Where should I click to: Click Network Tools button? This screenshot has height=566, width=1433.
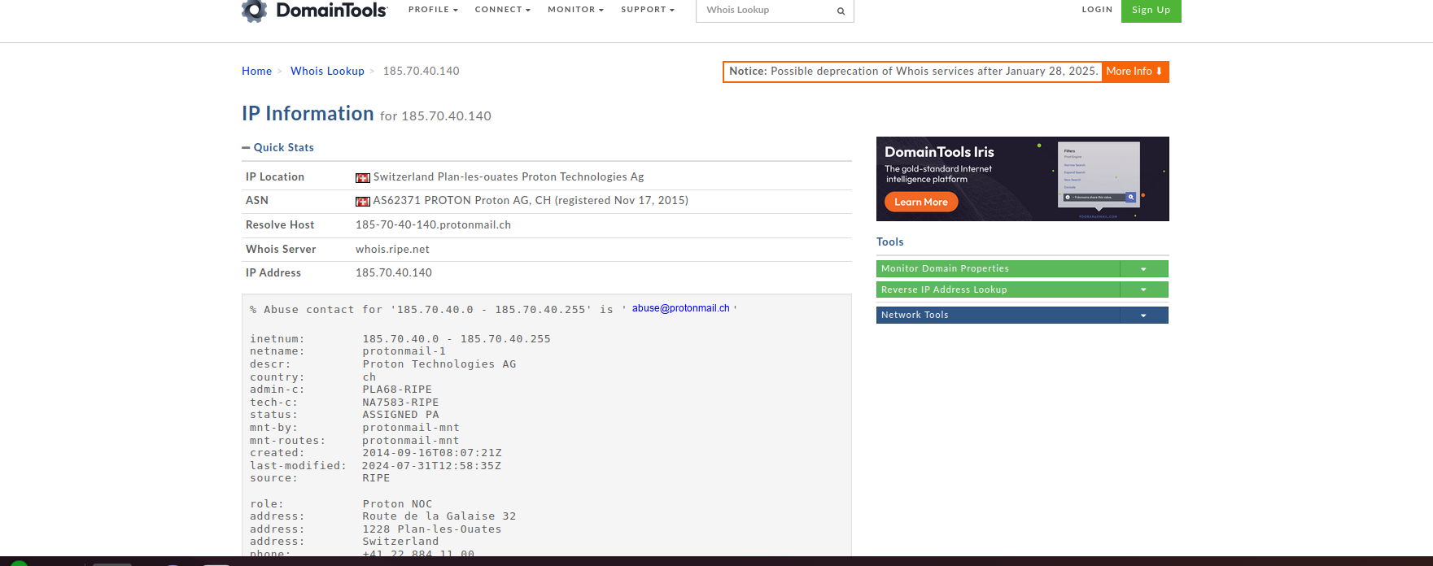point(998,315)
